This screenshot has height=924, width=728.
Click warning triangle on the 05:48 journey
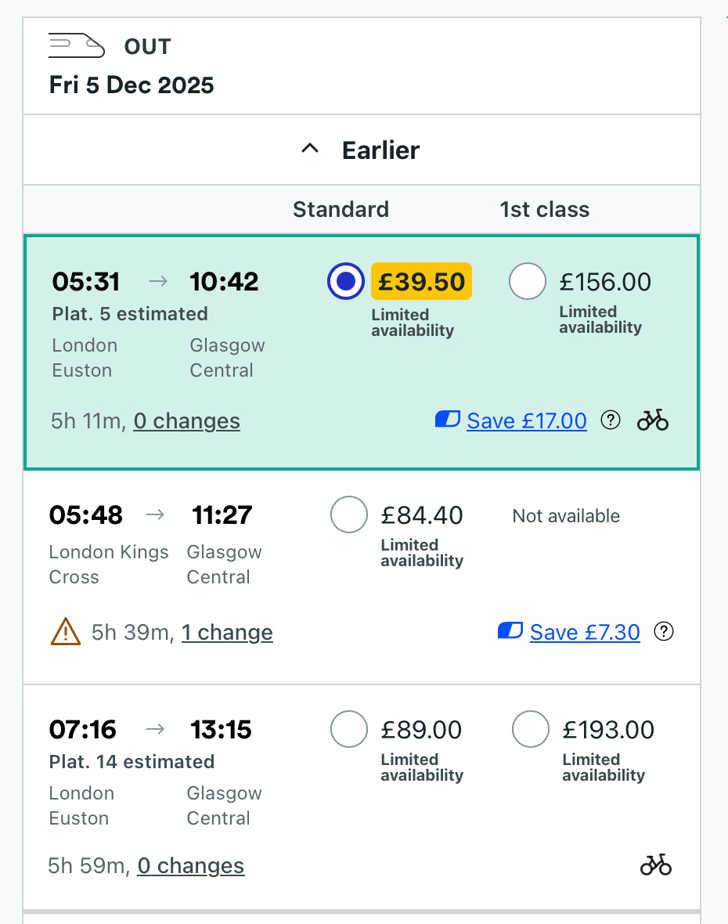pos(66,631)
